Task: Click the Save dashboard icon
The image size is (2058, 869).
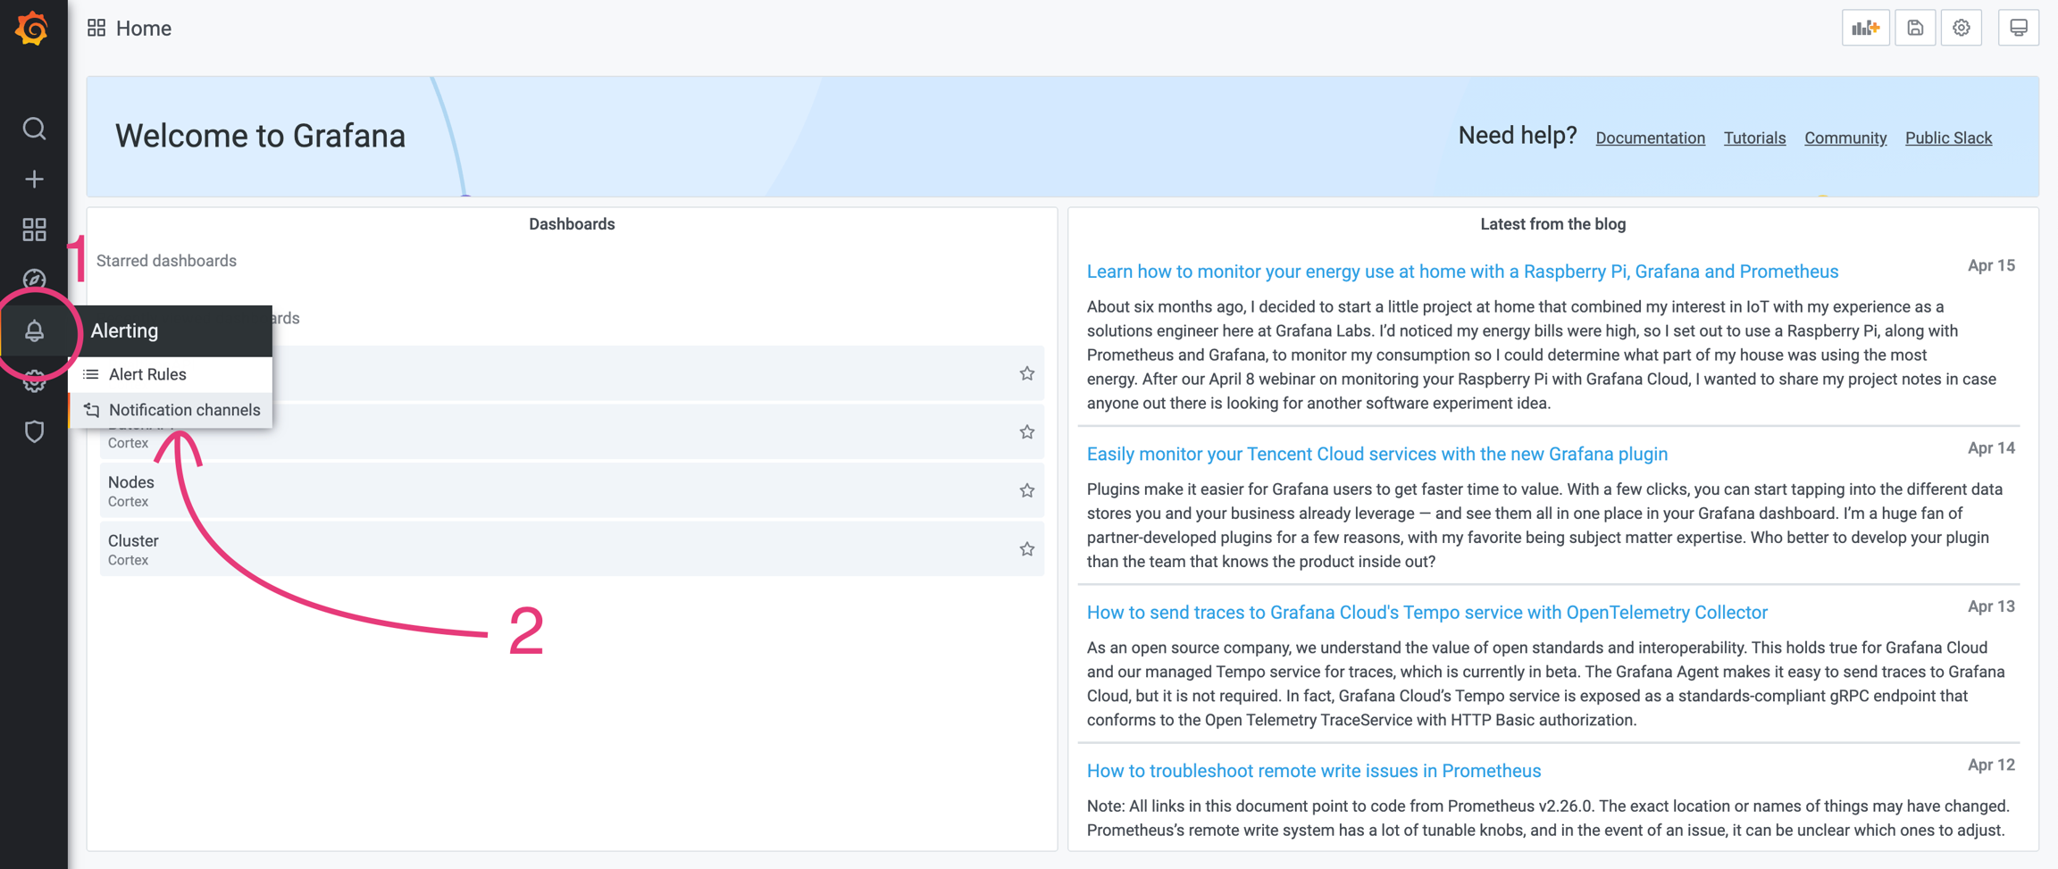Action: coord(1915,29)
